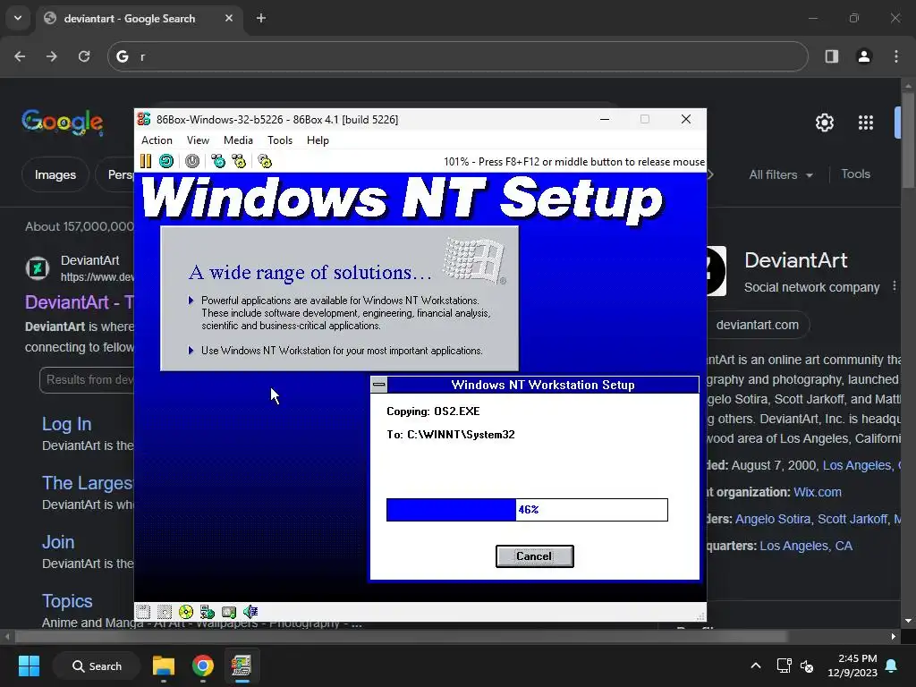Viewport: 916px width, 687px height.
Task: Open knowledge panel more options menu
Action: (x=895, y=286)
